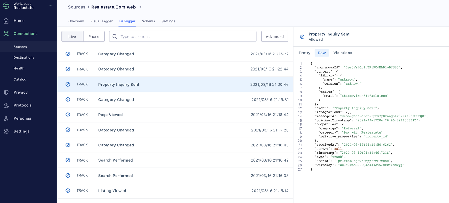This screenshot has width=449, height=203.
Task: Select Category Changed event at 21:25:22
Action: click(x=175, y=54)
